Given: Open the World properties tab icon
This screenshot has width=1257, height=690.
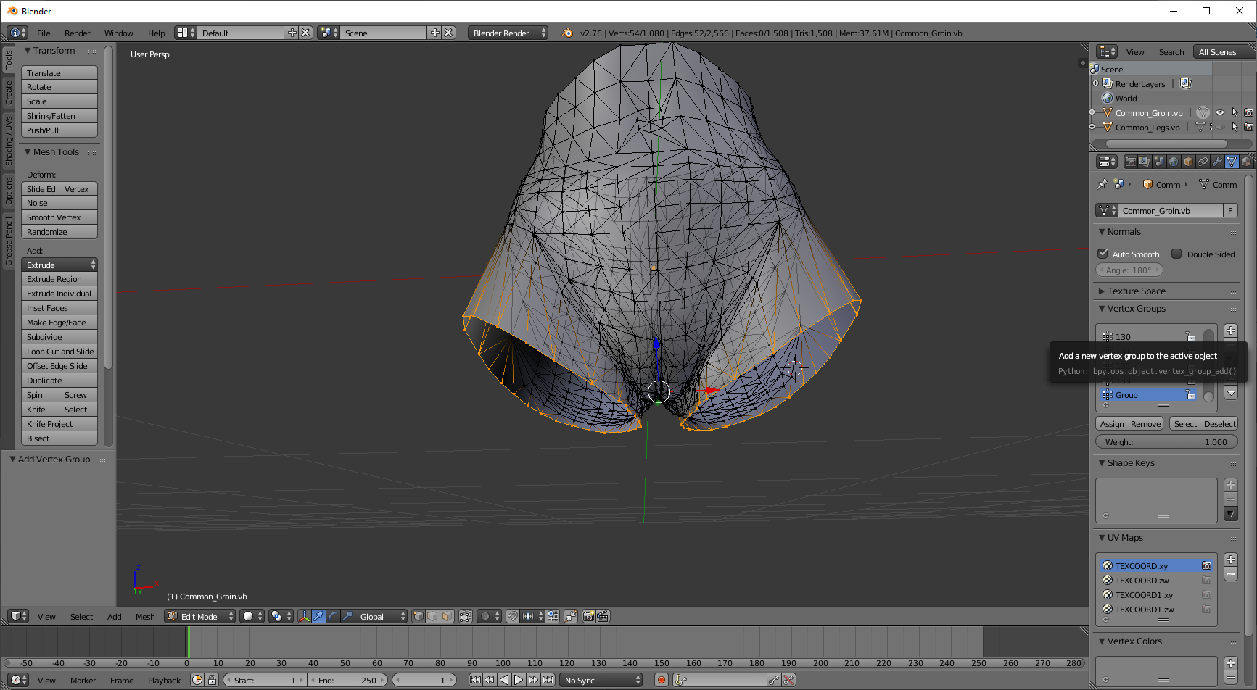Looking at the screenshot, I should [x=1174, y=162].
